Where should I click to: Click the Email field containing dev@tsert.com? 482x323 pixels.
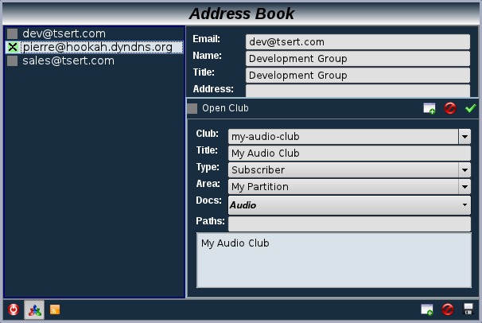(357, 41)
